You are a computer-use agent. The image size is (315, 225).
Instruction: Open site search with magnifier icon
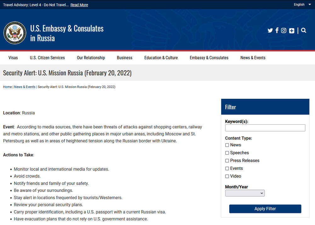(304, 31)
